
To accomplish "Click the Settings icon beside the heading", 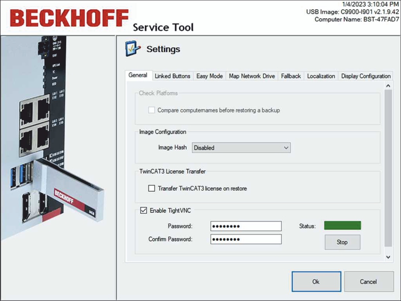I will click(133, 48).
